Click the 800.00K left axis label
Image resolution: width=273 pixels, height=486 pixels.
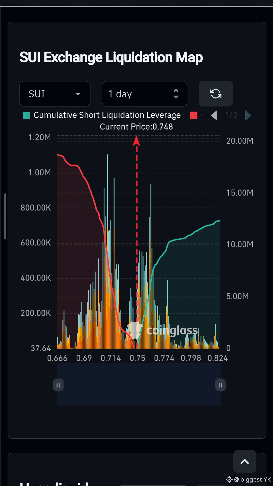click(x=36, y=208)
